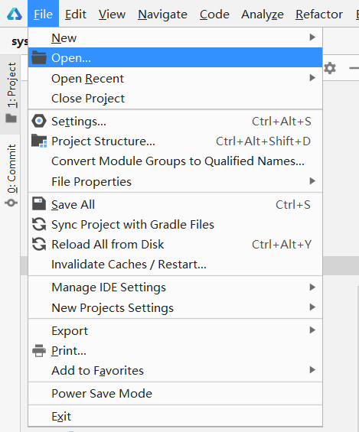Click the Project Structure folder icon
This screenshot has width=359, height=432.
pos(39,141)
